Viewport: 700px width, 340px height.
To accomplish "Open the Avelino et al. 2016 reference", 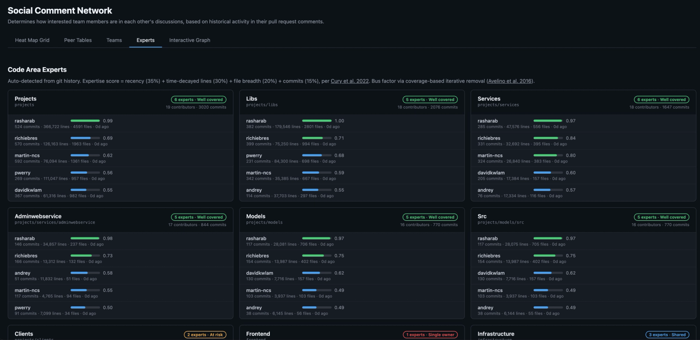I will pos(510,81).
